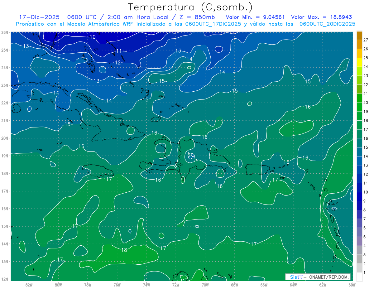Pick the purple swatch between 4 and 5
The height and width of the screenshot is (289, 374).
359,241
